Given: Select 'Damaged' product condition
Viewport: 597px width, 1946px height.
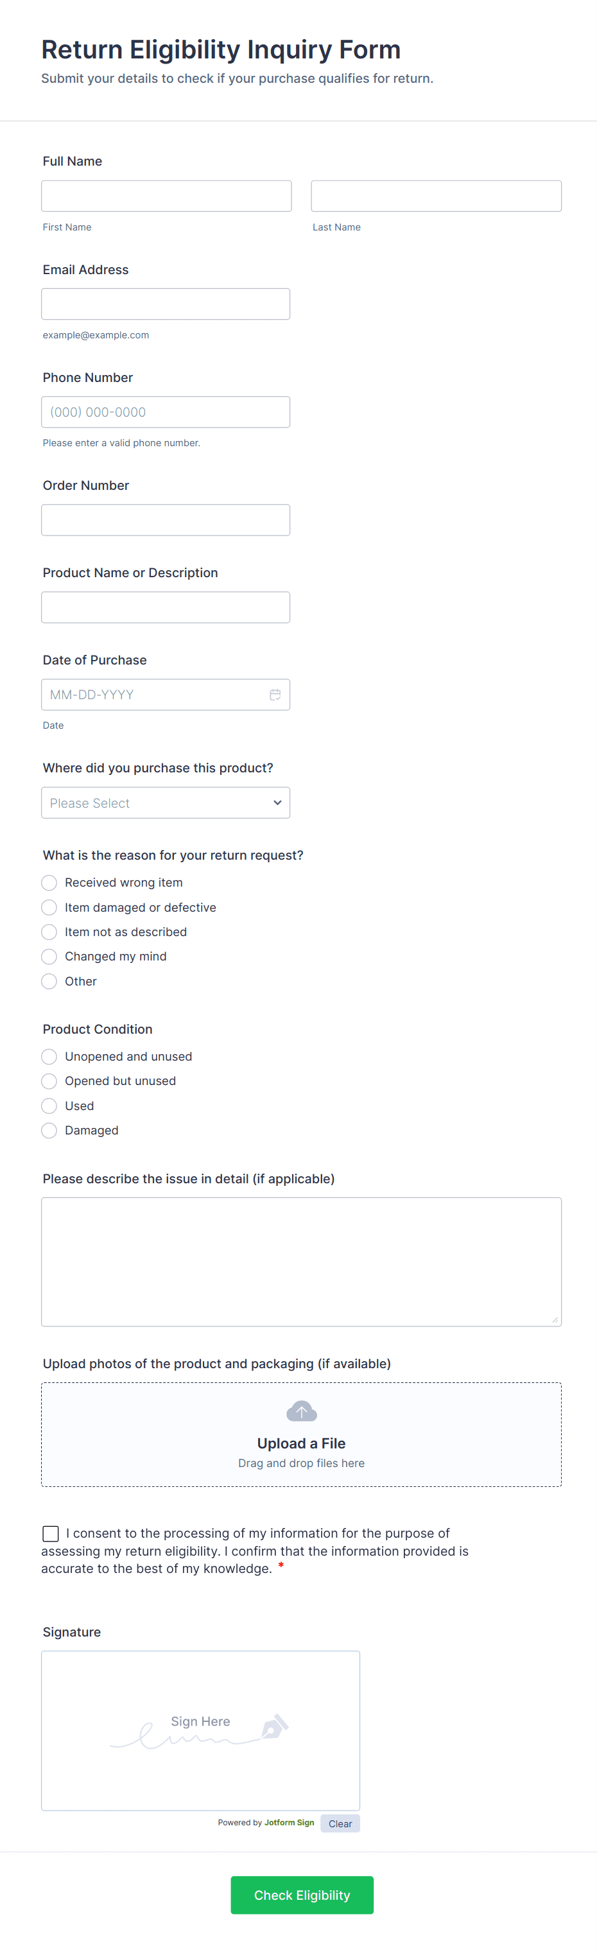Looking at the screenshot, I should [x=48, y=1130].
